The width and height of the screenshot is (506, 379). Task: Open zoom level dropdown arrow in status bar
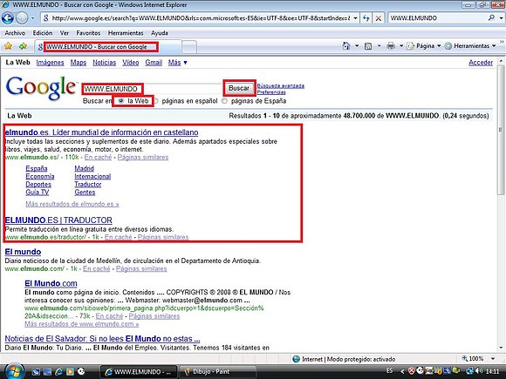[x=493, y=359]
